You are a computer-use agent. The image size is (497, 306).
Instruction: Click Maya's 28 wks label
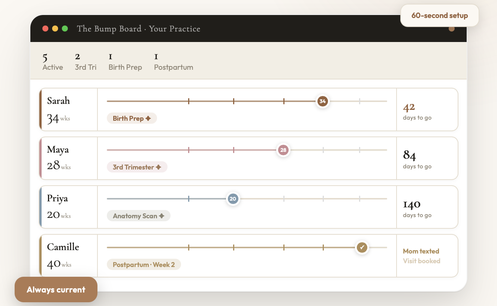point(59,166)
